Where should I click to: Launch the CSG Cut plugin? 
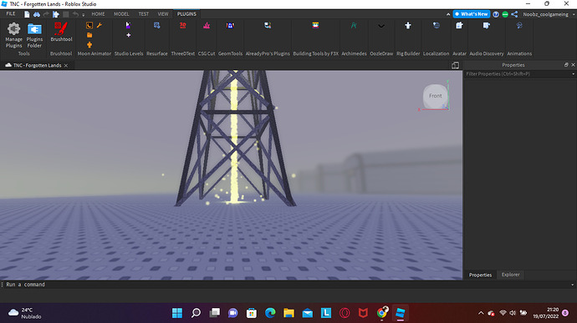[x=207, y=25]
